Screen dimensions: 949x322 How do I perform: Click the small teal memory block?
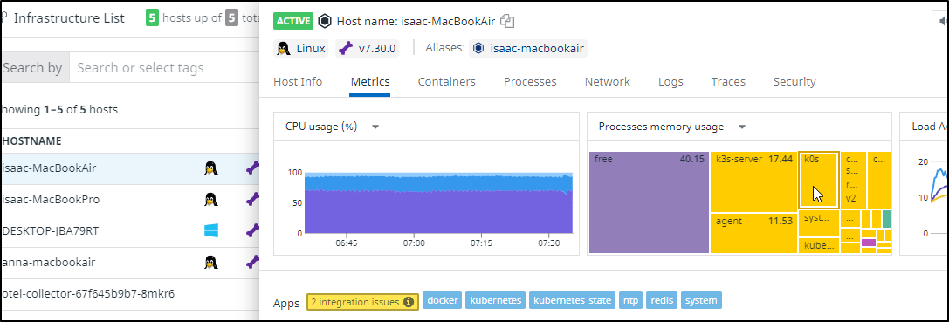[886, 218]
